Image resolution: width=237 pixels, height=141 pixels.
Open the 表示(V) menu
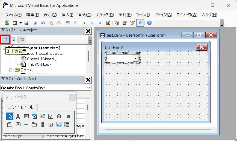click(50, 15)
